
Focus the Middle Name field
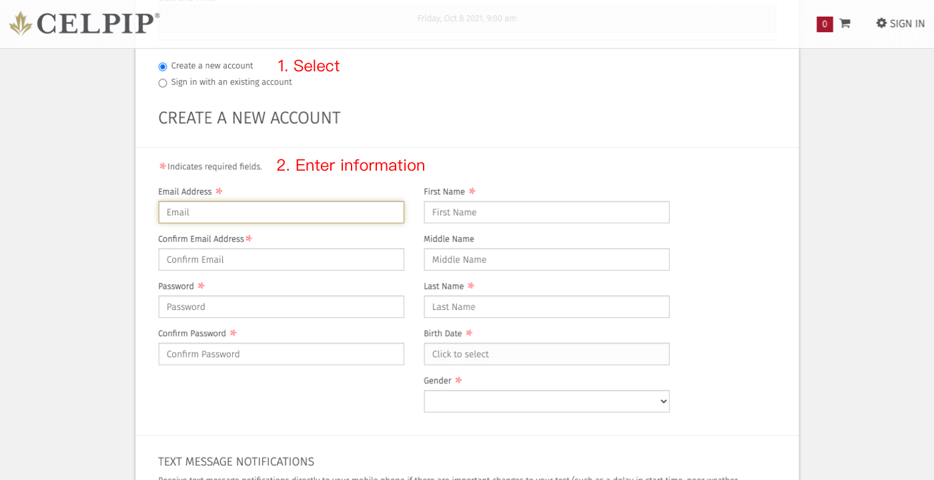coord(546,259)
